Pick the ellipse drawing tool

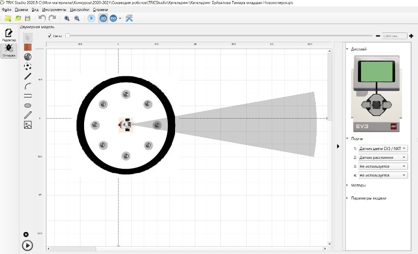click(x=28, y=105)
